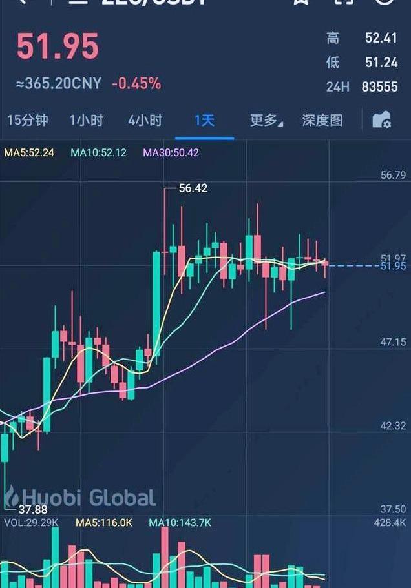The height and width of the screenshot is (588, 411).
Task: Select the 4小时 interval tab
Action: [x=145, y=120]
